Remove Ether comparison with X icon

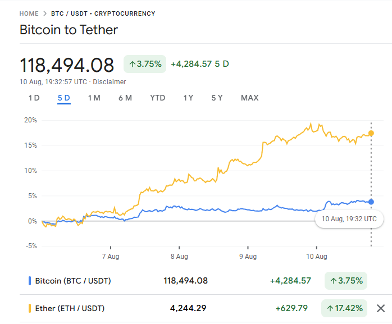pos(380,308)
